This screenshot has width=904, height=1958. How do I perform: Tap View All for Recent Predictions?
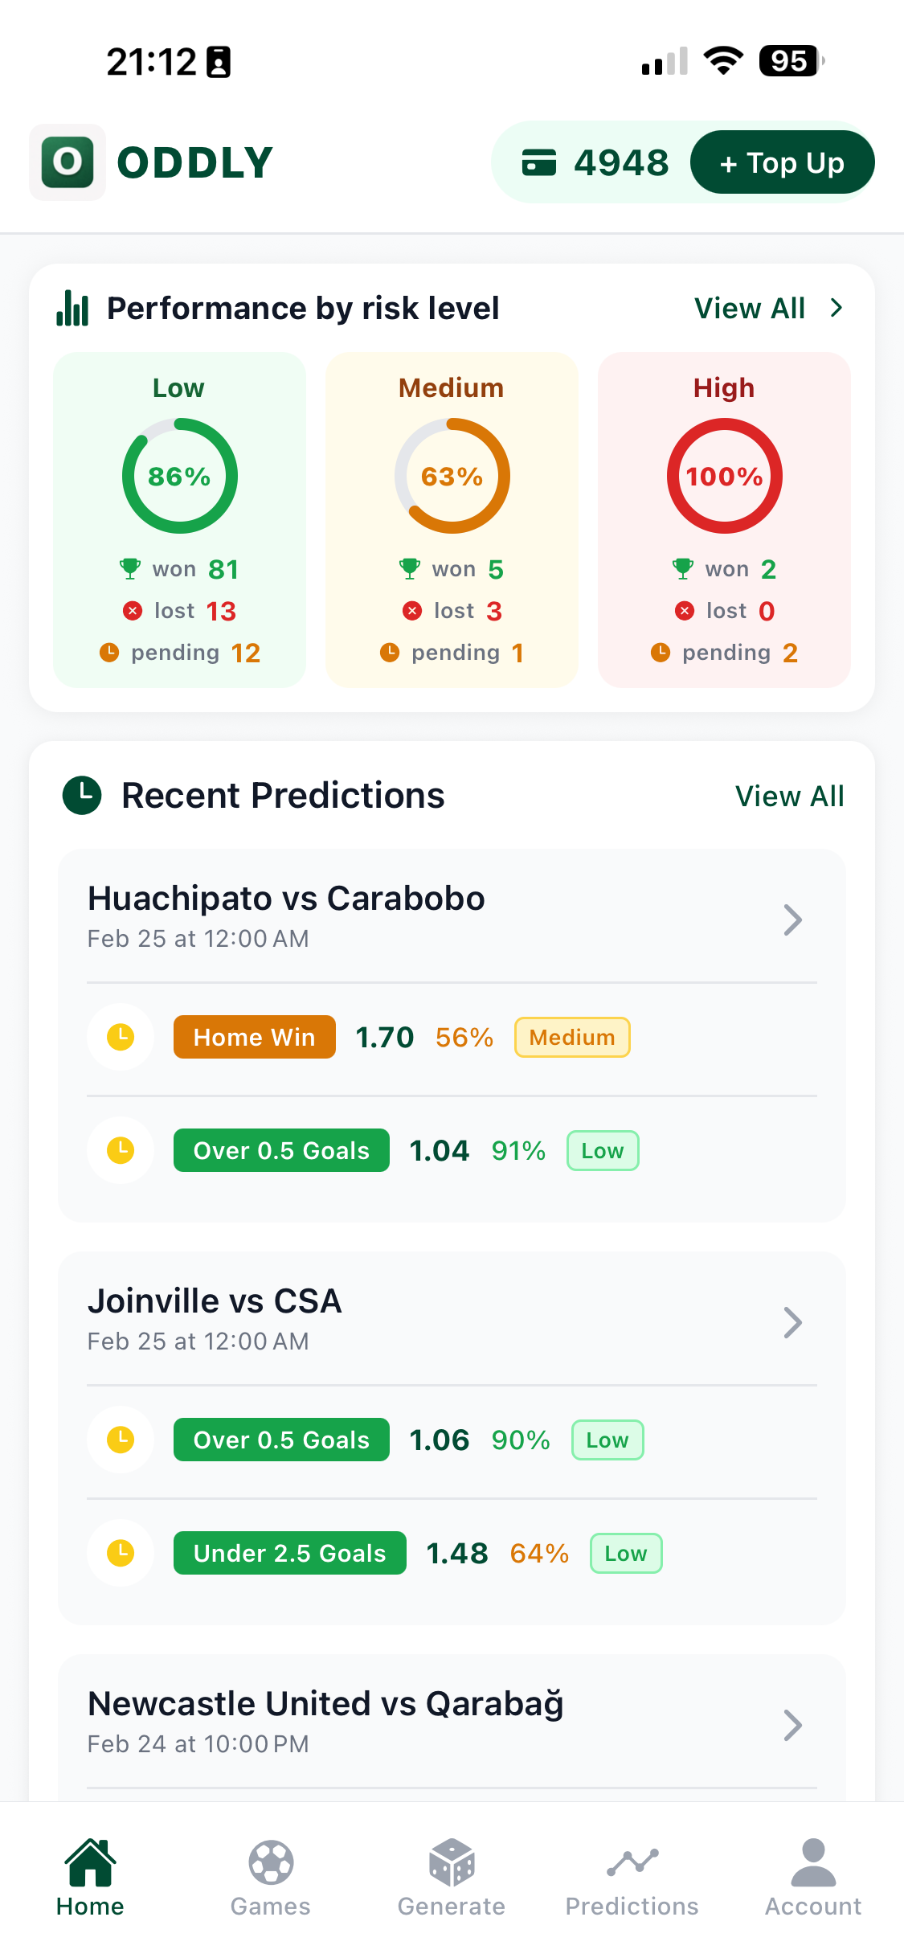(789, 797)
